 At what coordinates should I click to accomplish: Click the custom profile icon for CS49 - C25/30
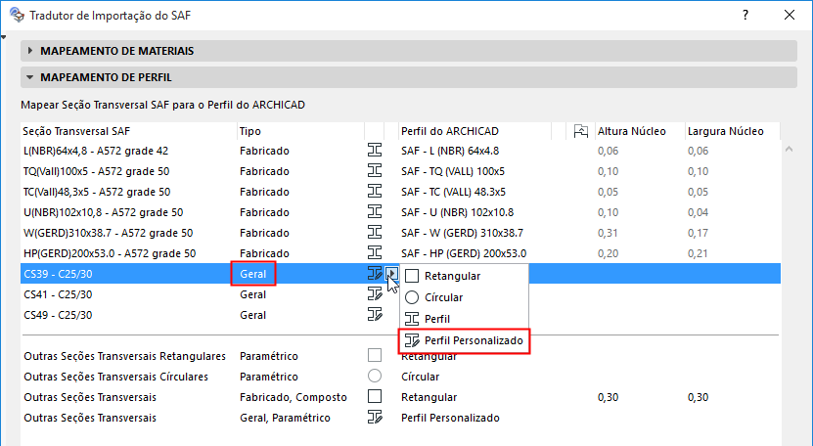(374, 315)
